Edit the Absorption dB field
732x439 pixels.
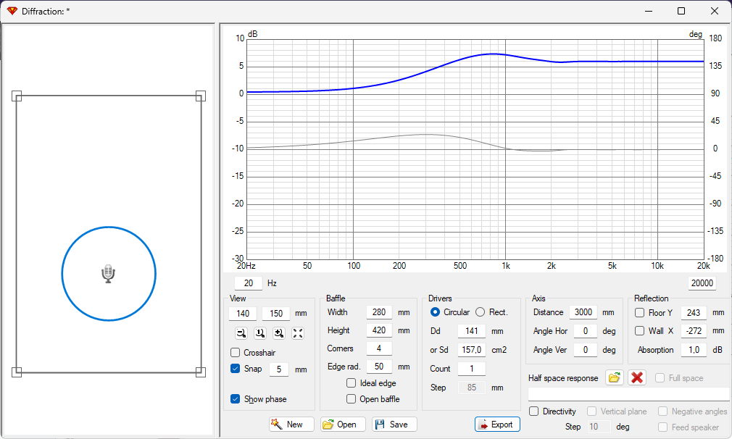(694, 349)
